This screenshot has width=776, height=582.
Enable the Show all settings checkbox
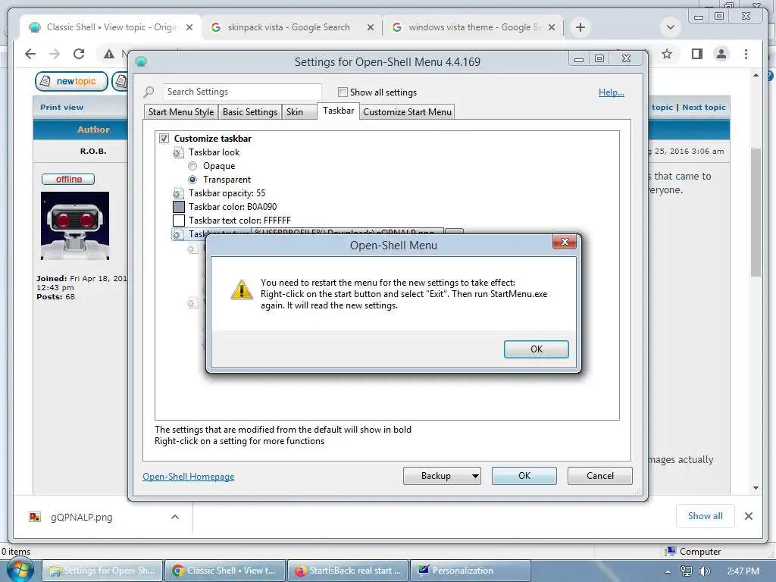coord(343,92)
